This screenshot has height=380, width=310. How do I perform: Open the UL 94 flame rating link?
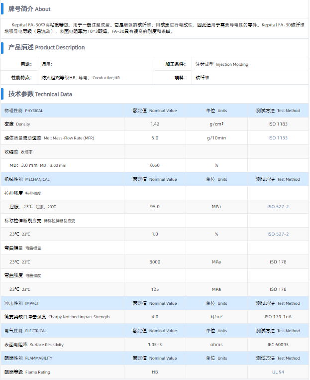[278, 372]
